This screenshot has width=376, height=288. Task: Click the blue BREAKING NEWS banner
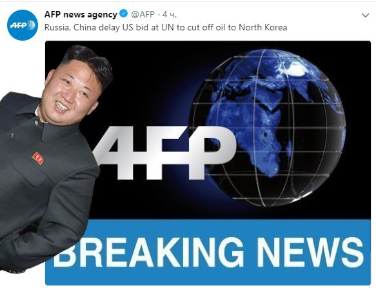pos(208,252)
